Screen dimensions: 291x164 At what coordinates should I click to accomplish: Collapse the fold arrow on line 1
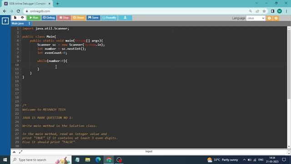point(20,28)
